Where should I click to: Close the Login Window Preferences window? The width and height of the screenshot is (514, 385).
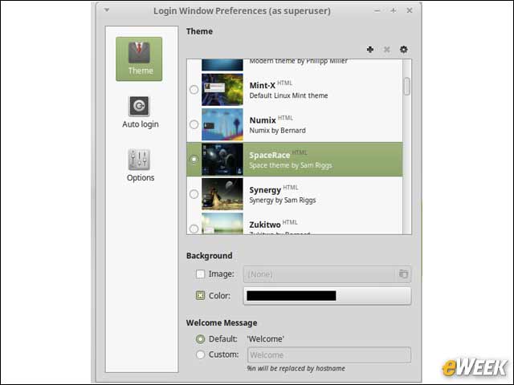(409, 10)
